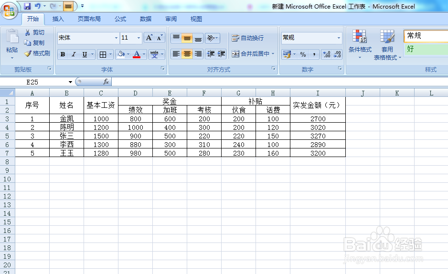
Task: Toggle italic formatting
Action: (74, 54)
